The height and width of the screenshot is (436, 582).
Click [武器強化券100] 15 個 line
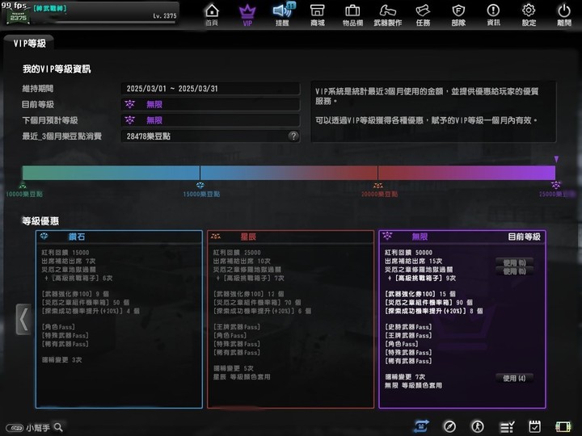coord(420,294)
